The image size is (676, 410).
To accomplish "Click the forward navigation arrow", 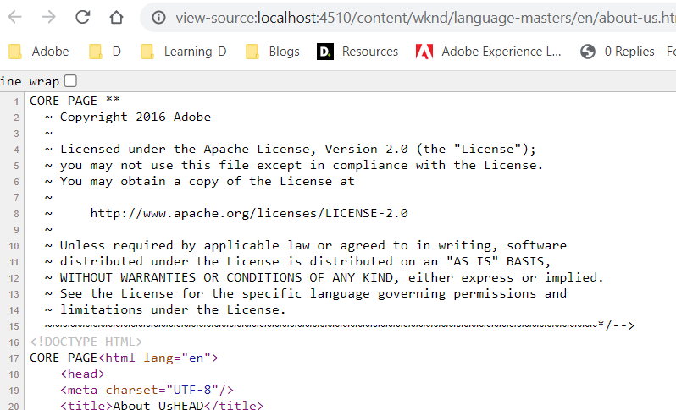I will coord(48,17).
